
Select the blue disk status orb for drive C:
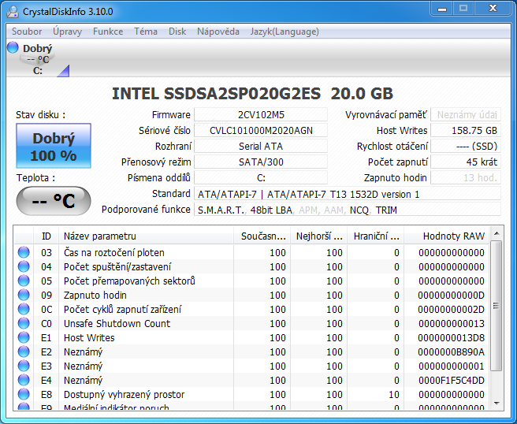(x=13, y=48)
